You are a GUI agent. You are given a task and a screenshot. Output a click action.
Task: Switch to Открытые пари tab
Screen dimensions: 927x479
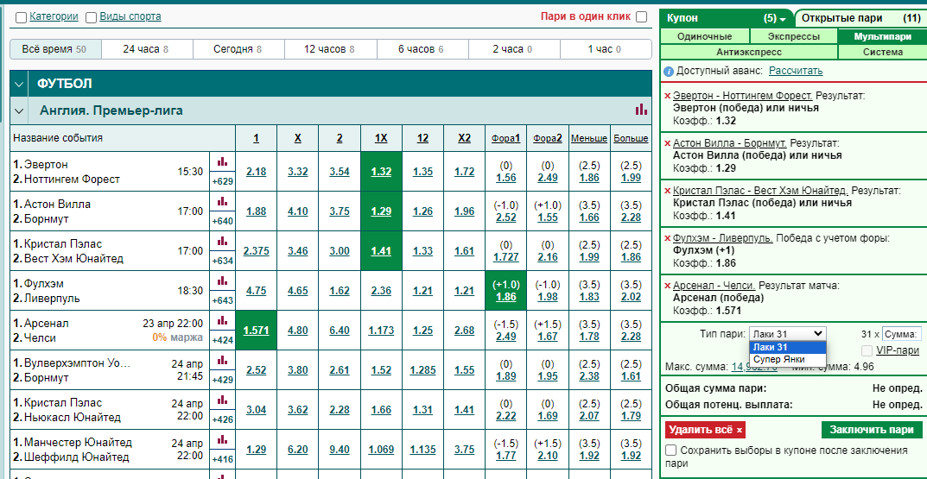(860, 18)
